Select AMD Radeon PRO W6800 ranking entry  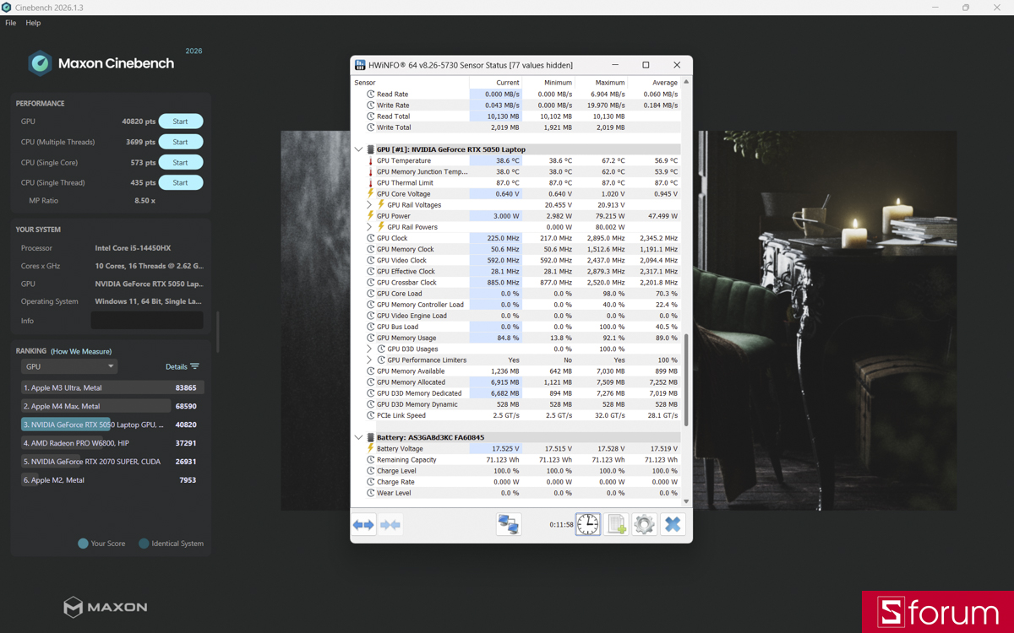(112, 443)
